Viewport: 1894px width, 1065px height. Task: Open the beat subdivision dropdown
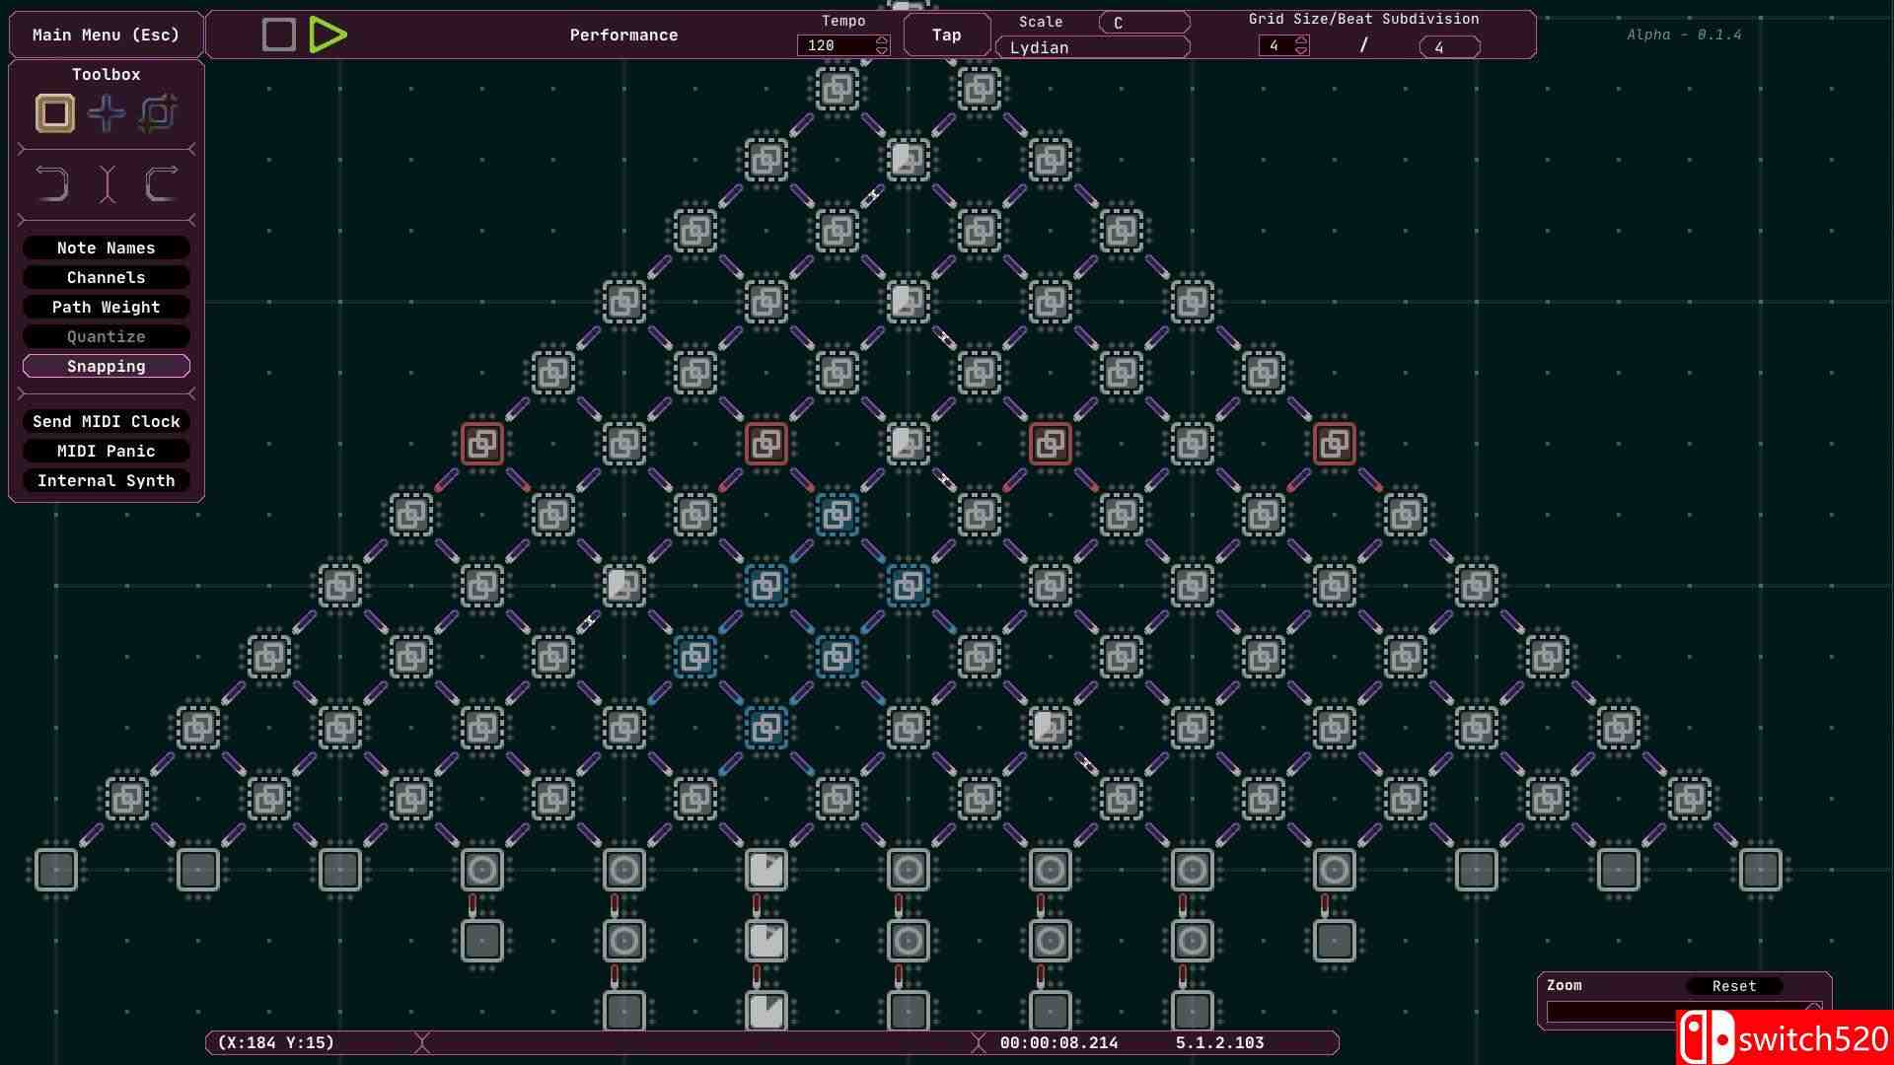click(x=1449, y=47)
